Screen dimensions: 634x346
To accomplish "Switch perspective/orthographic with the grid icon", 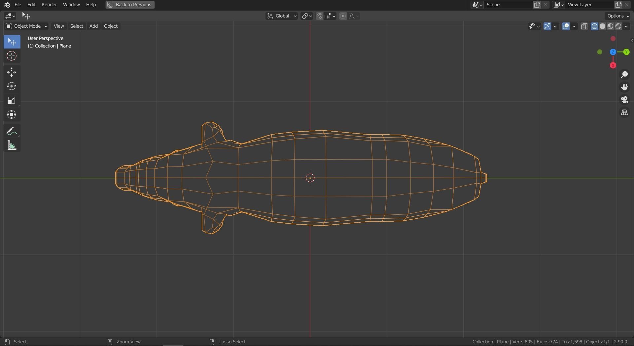I will click(624, 112).
